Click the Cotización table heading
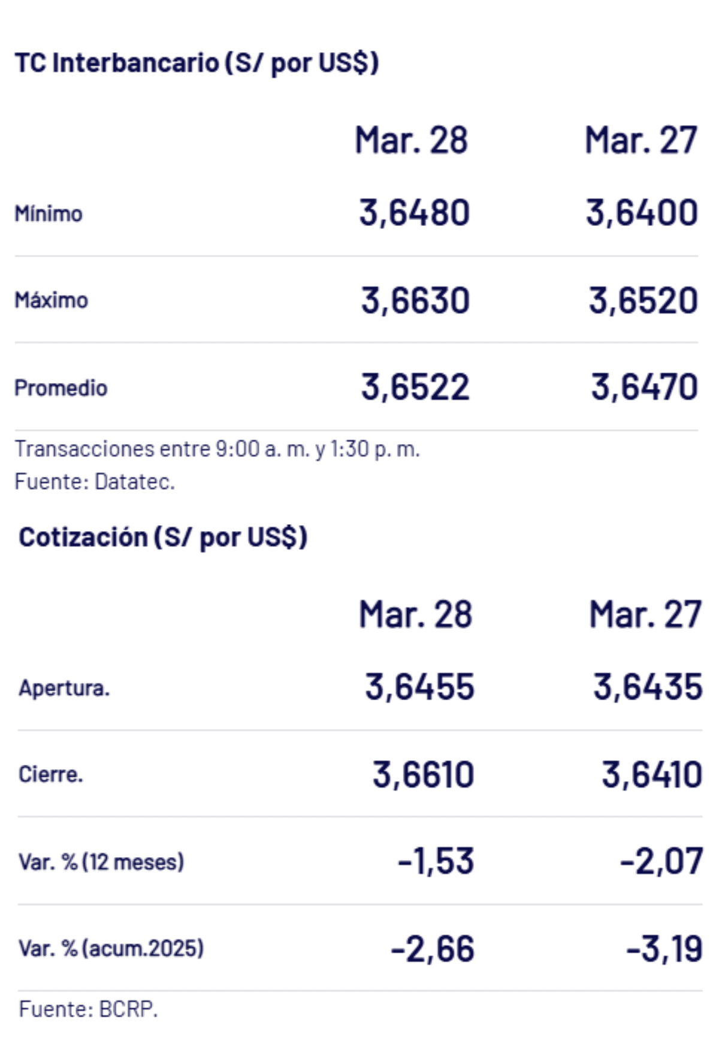The image size is (719, 1049). 163,537
